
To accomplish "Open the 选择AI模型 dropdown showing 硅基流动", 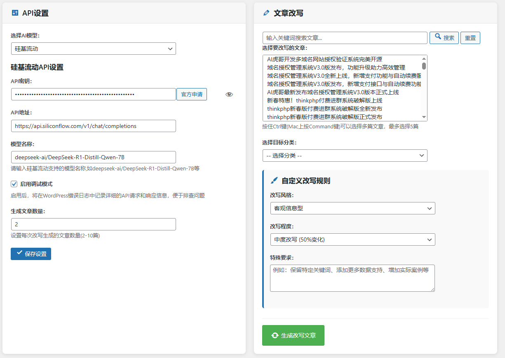I will pyautogui.click(x=93, y=49).
